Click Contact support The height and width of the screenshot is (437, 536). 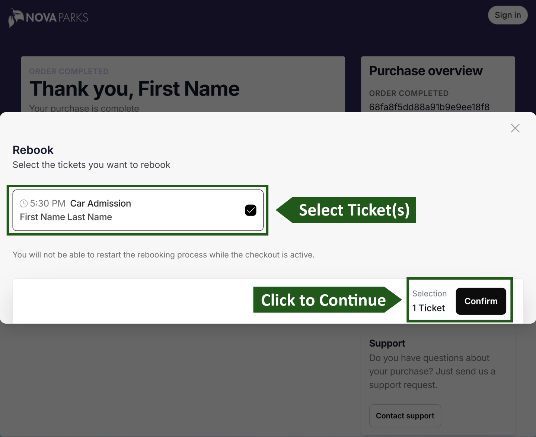tap(405, 415)
